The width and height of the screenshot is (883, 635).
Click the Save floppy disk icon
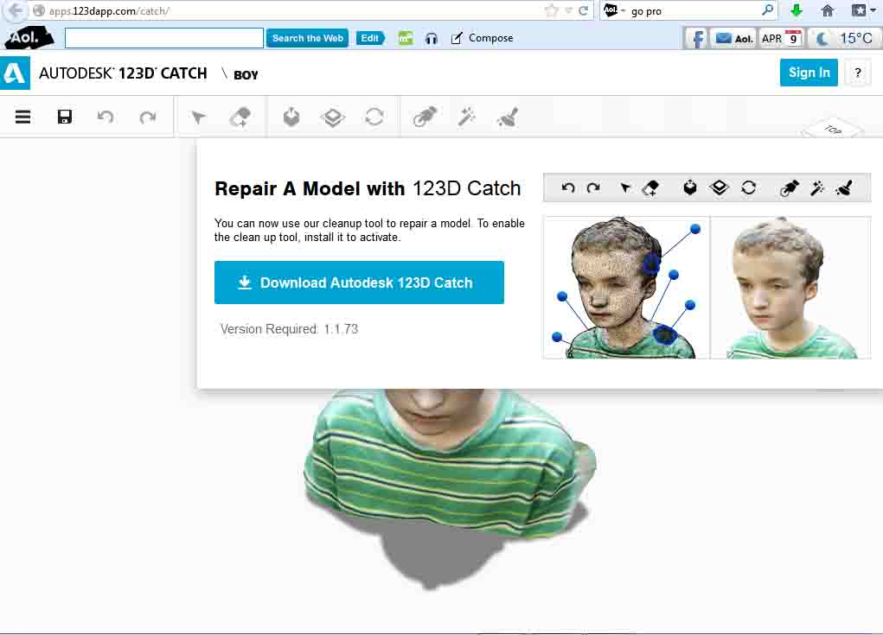tap(65, 117)
